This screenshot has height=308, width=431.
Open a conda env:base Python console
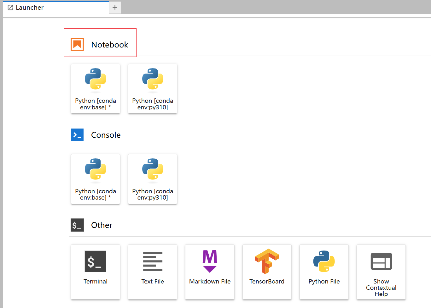pos(96,179)
